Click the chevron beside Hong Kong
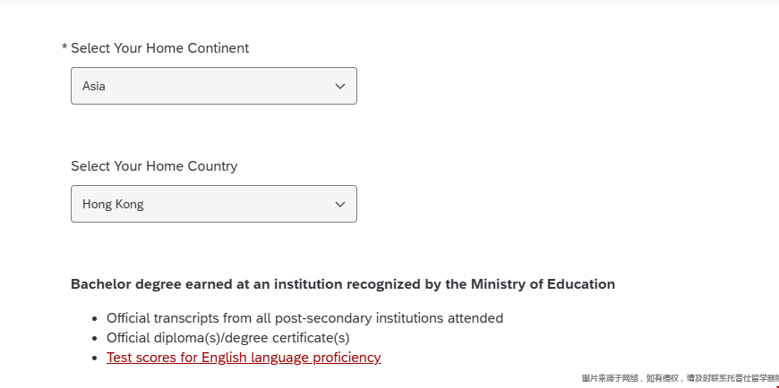The width and height of the screenshot is (779, 388). coord(340,205)
